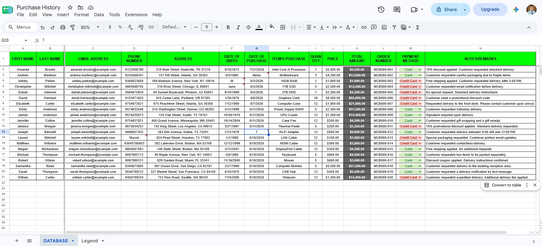Move document using folder icon
Screen dimensions: 542x246
coord(80,7)
